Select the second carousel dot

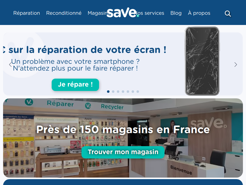point(113,92)
